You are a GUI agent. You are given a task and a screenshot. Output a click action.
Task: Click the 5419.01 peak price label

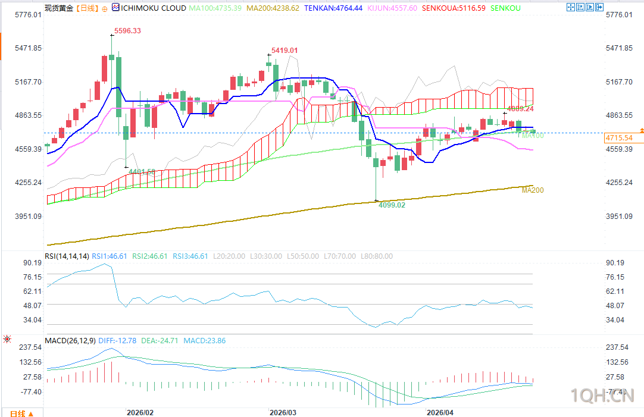(285, 51)
